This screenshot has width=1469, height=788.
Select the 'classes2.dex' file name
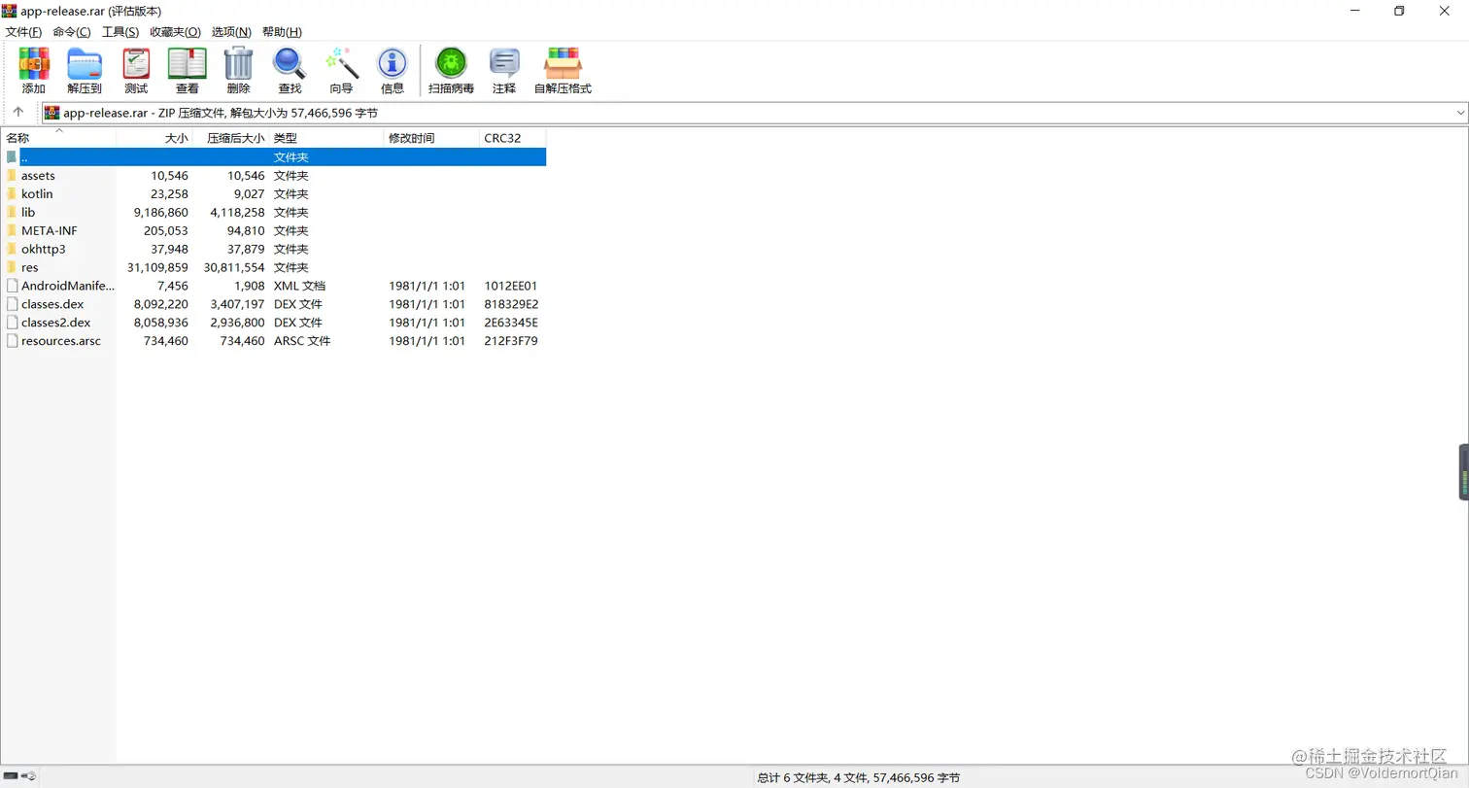pyautogui.click(x=55, y=323)
